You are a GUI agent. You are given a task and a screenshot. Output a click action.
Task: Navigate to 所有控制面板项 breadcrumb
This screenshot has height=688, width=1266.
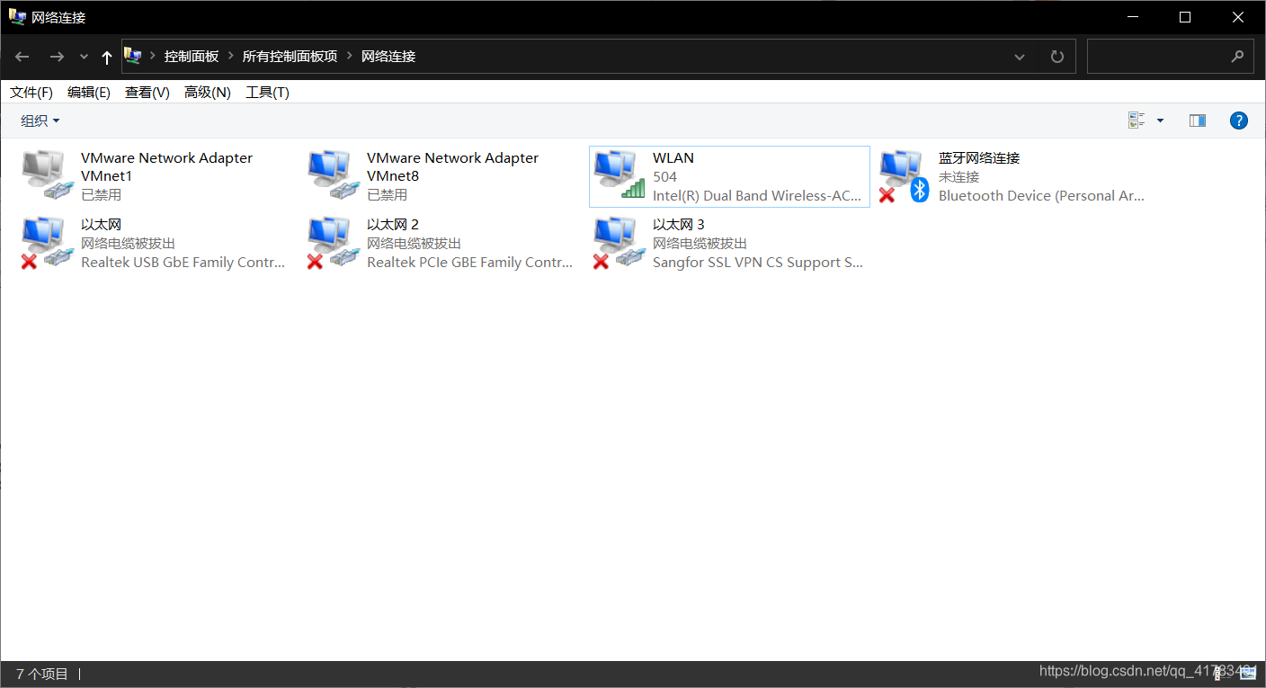click(290, 56)
